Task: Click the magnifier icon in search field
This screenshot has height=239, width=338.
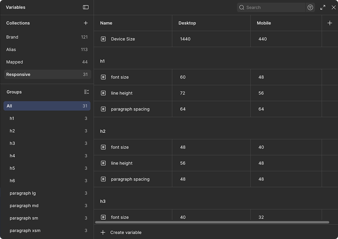Action: (x=242, y=7)
